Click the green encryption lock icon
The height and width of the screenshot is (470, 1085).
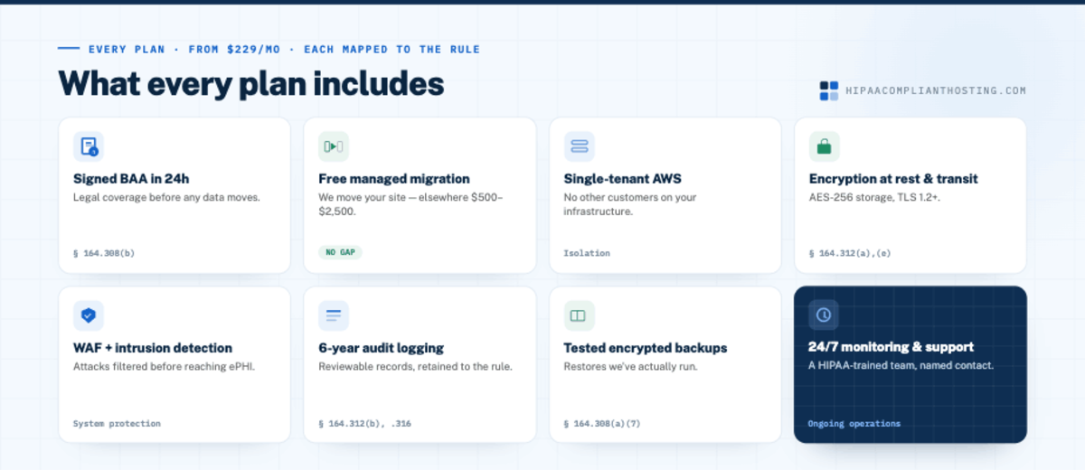pos(825,146)
